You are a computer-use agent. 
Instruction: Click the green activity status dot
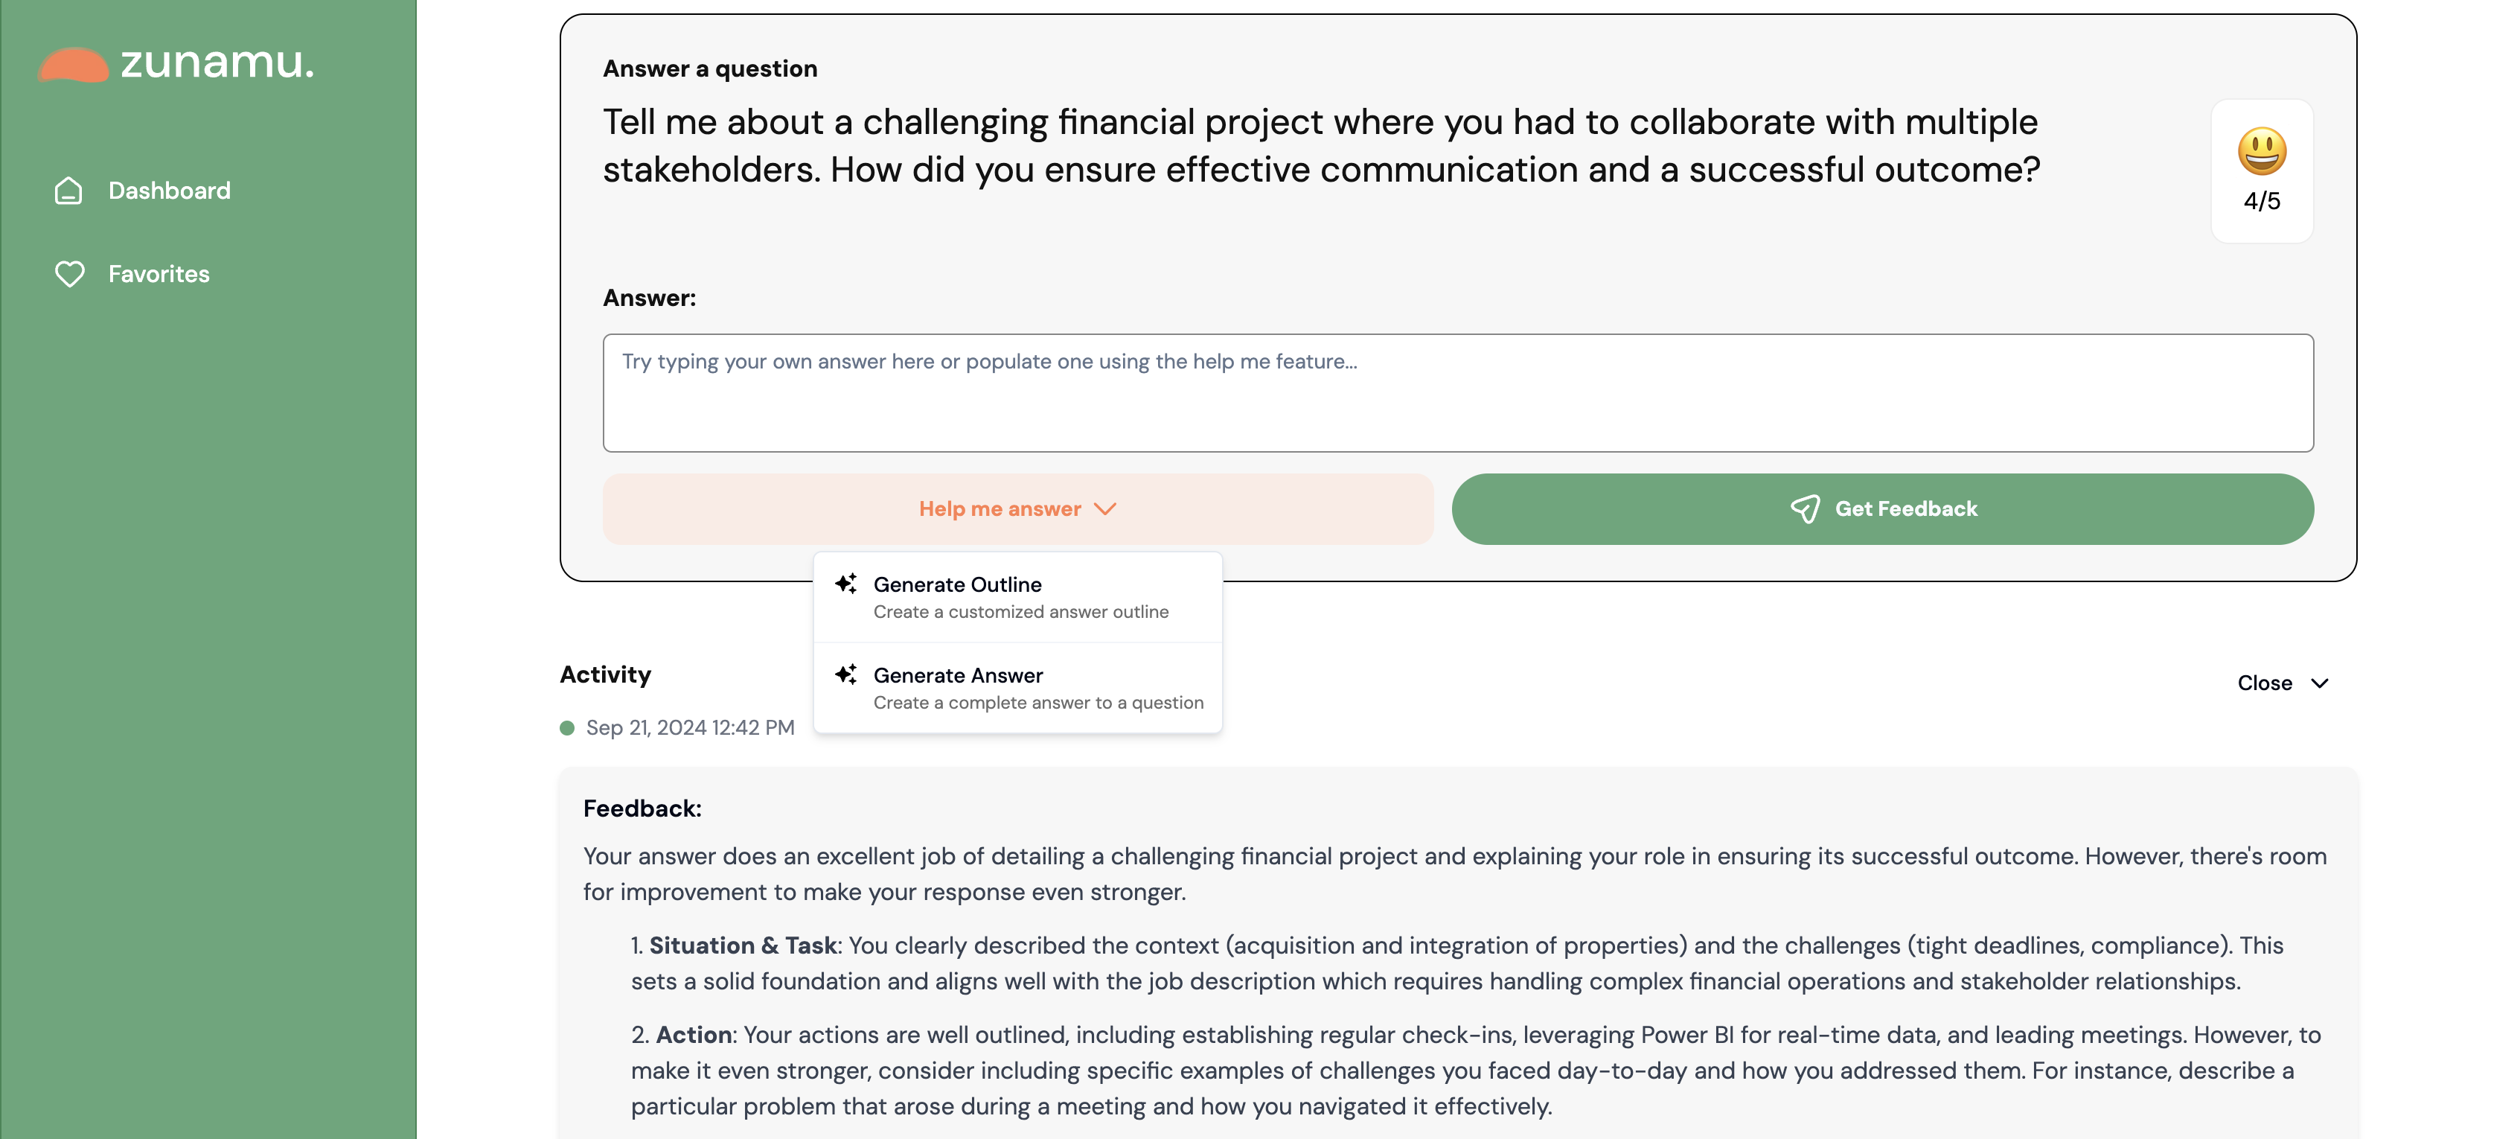click(x=566, y=728)
